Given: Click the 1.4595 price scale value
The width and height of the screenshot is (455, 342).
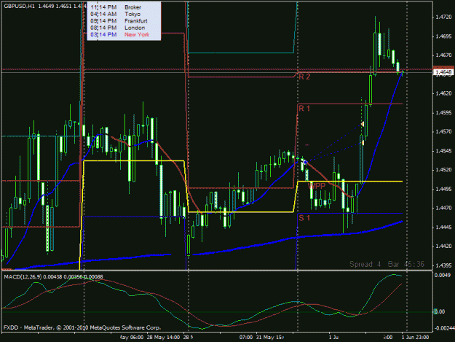Looking at the screenshot, I should (443, 113).
